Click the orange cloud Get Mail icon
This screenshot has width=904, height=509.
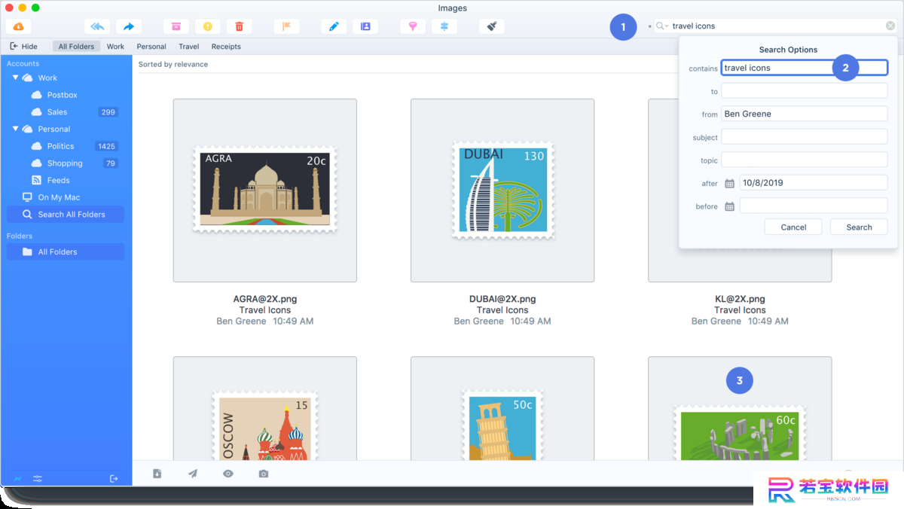pos(18,26)
